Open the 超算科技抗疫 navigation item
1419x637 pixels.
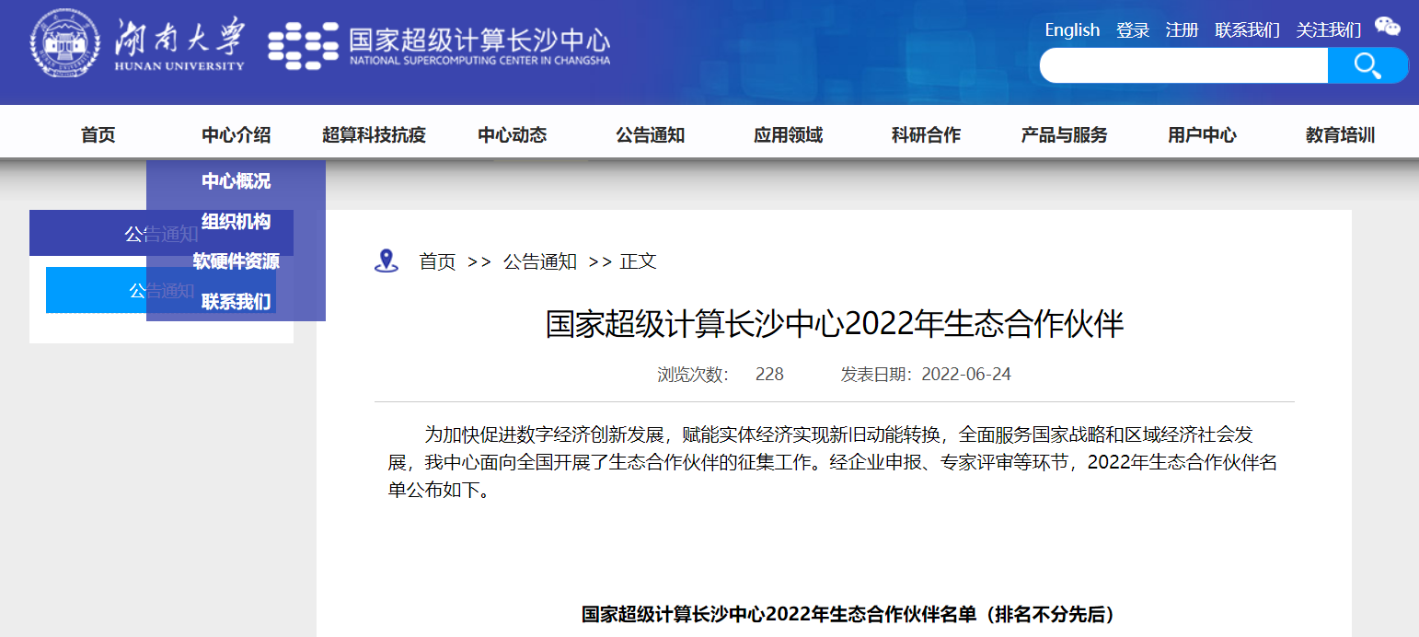coord(374,135)
